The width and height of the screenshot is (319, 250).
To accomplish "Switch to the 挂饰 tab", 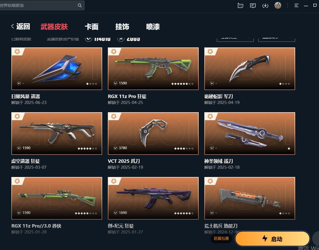I will point(122,27).
